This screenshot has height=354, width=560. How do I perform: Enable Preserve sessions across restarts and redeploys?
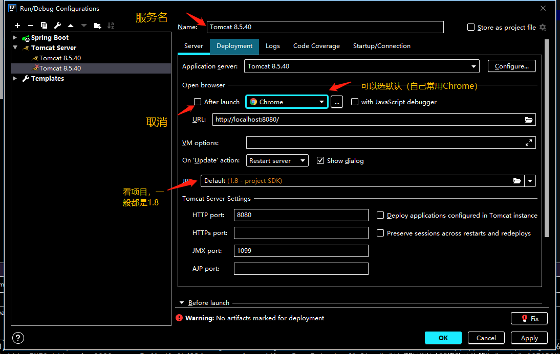point(380,233)
